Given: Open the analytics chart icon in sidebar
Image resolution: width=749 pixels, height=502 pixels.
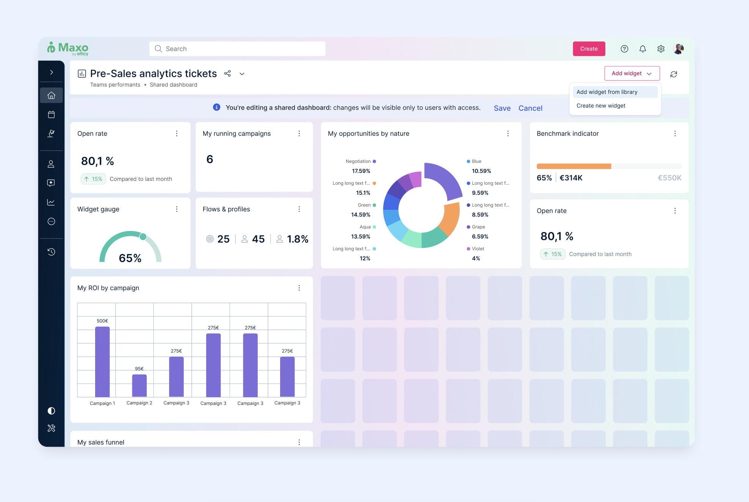Looking at the screenshot, I should click(x=51, y=202).
